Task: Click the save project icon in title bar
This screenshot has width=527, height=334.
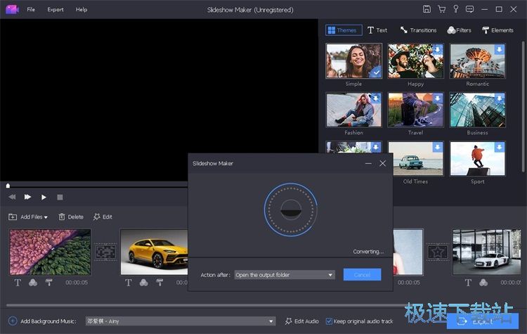Action: (x=427, y=9)
